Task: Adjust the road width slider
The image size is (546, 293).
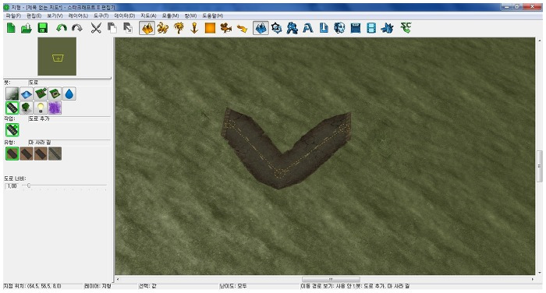Action: (29, 185)
